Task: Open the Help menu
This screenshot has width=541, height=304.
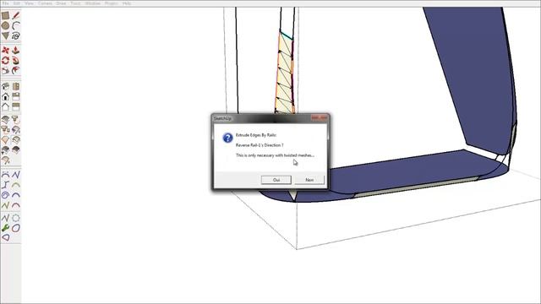Action: 127,3
